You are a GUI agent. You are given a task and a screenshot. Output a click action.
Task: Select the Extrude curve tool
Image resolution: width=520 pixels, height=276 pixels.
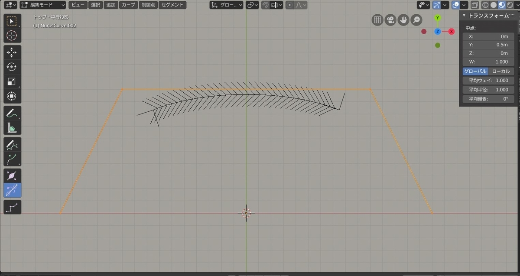pos(12,159)
